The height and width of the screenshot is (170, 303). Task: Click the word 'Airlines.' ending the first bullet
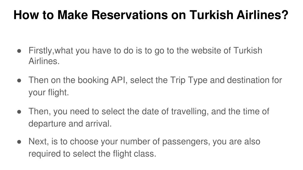[44, 61]
